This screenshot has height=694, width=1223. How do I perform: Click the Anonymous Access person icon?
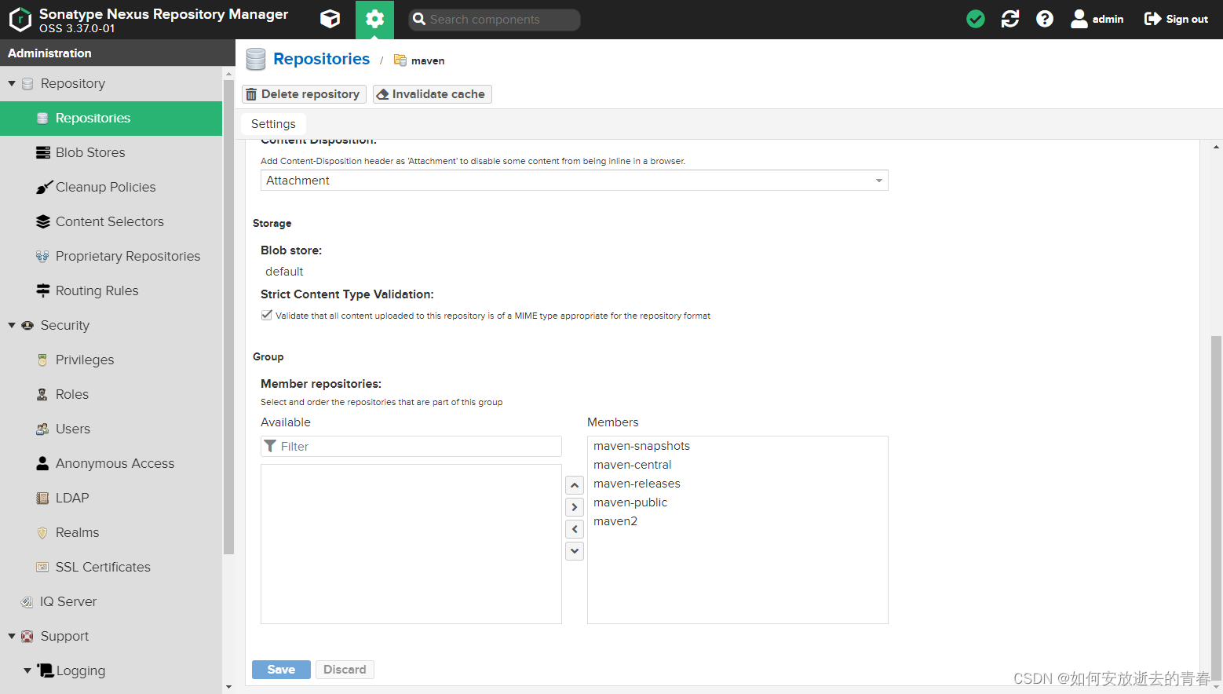[x=42, y=463]
